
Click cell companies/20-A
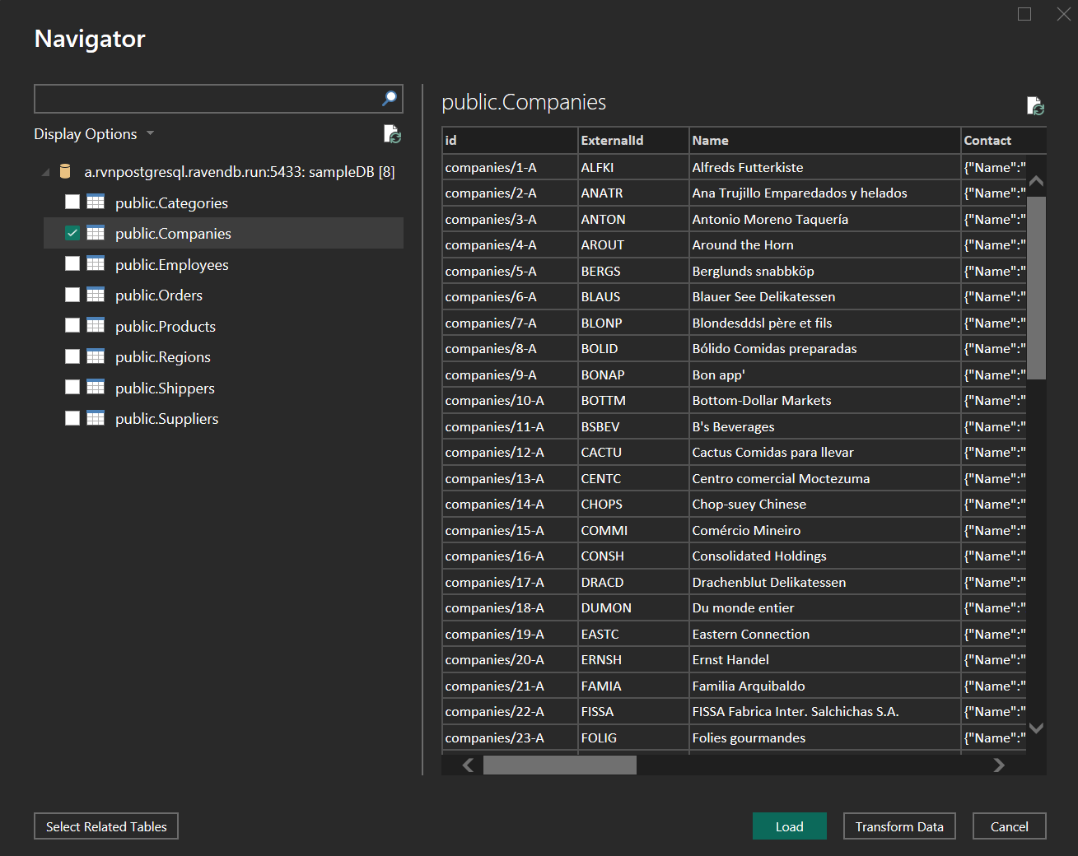pos(510,659)
